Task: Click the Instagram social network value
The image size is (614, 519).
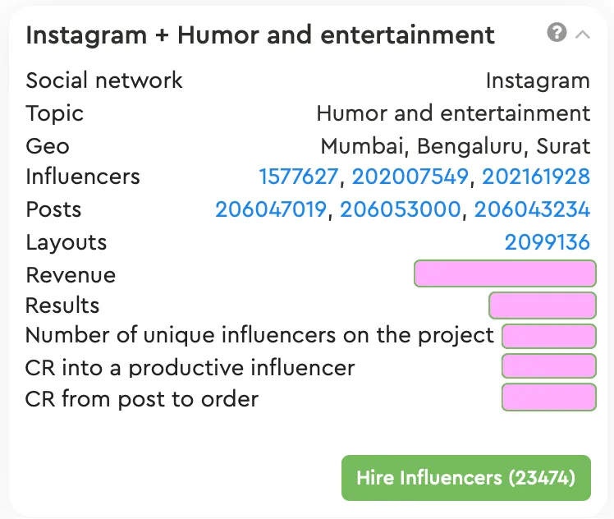Action: [538, 80]
